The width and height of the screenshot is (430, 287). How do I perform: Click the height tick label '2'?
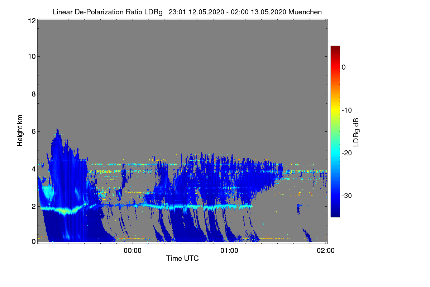pyautogui.click(x=34, y=206)
